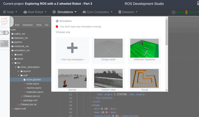This screenshot has height=117, width=199.
Task: Click the object.urdf file icon
Action: click(x=12, y=109)
